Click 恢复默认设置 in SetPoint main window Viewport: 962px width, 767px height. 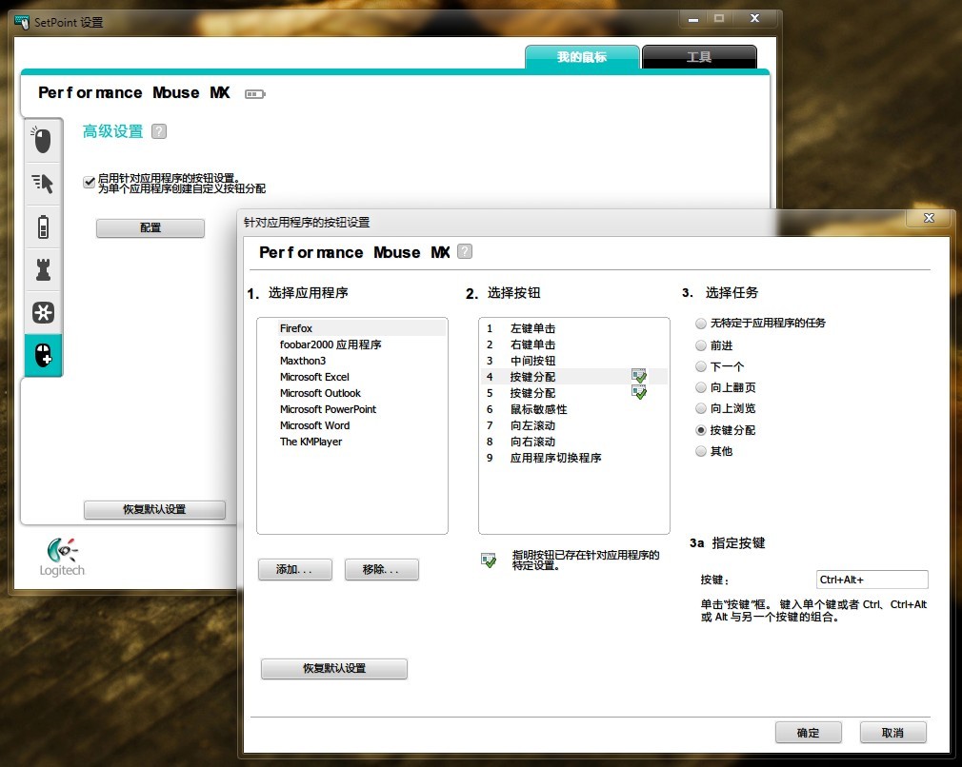[154, 509]
